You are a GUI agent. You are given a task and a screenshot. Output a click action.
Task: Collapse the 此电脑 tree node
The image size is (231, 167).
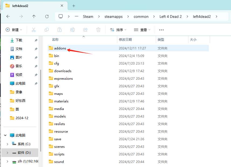(5, 135)
